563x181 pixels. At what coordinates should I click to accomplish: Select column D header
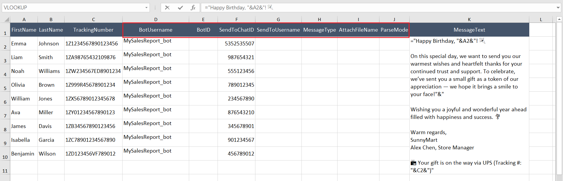pyautogui.click(x=156, y=20)
